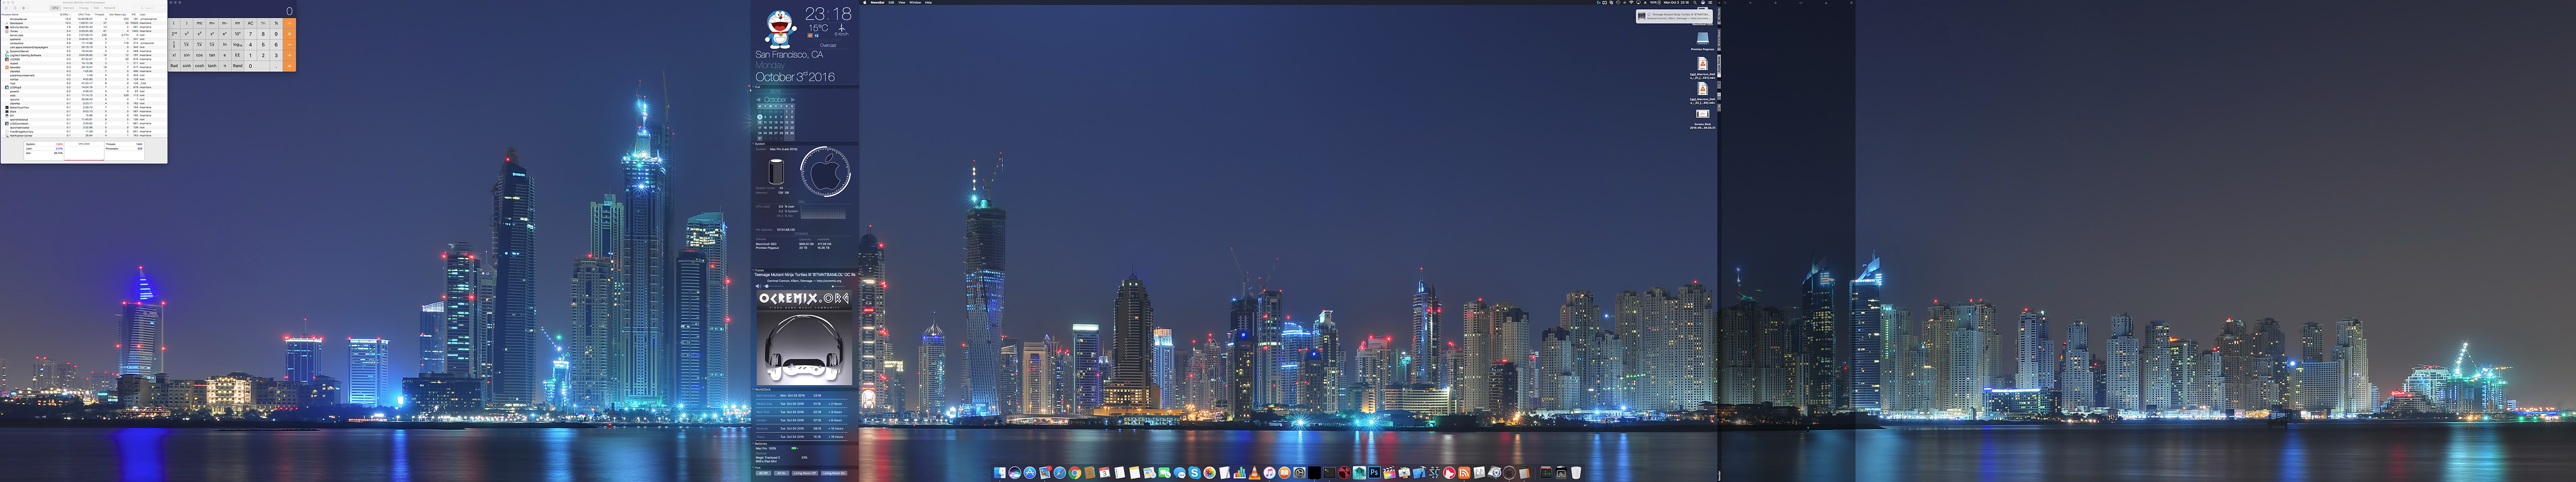Collapse the iCal widget section
Screen dimensions: 2576x482
pyautogui.click(x=753, y=87)
